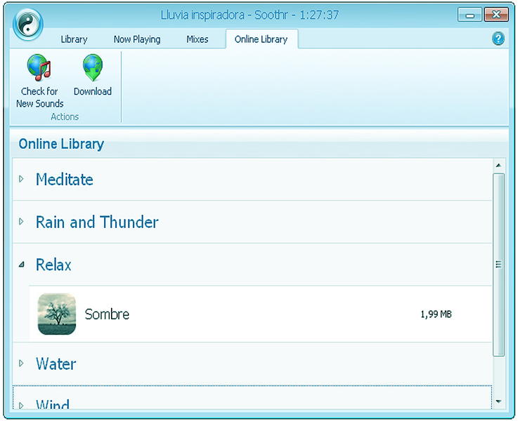The height and width of the screenshot is (421, 520).
Task: Expand the Meditate category arrow
Action: tap(21, 179)
